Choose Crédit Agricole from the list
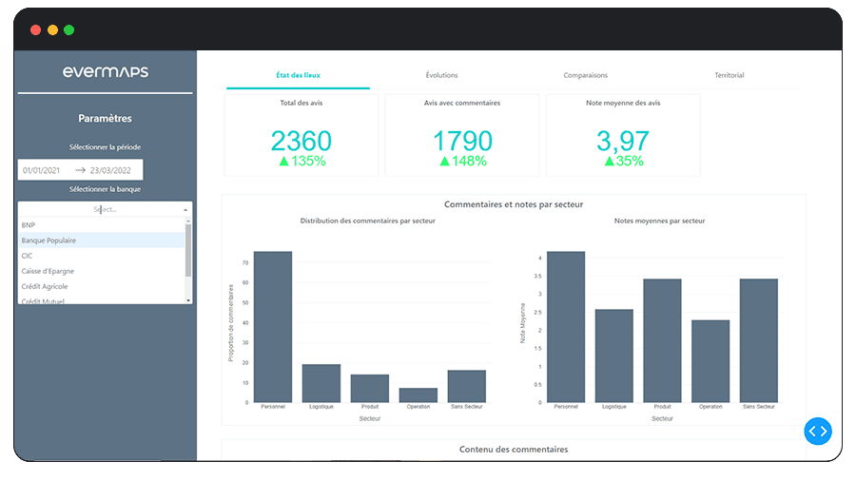Screen dimensions: 856x481 tap(45, 286)
